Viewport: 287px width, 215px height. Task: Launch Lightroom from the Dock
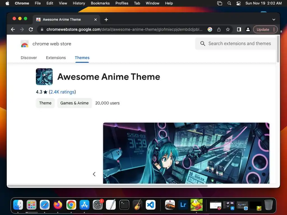pos(183,205)
